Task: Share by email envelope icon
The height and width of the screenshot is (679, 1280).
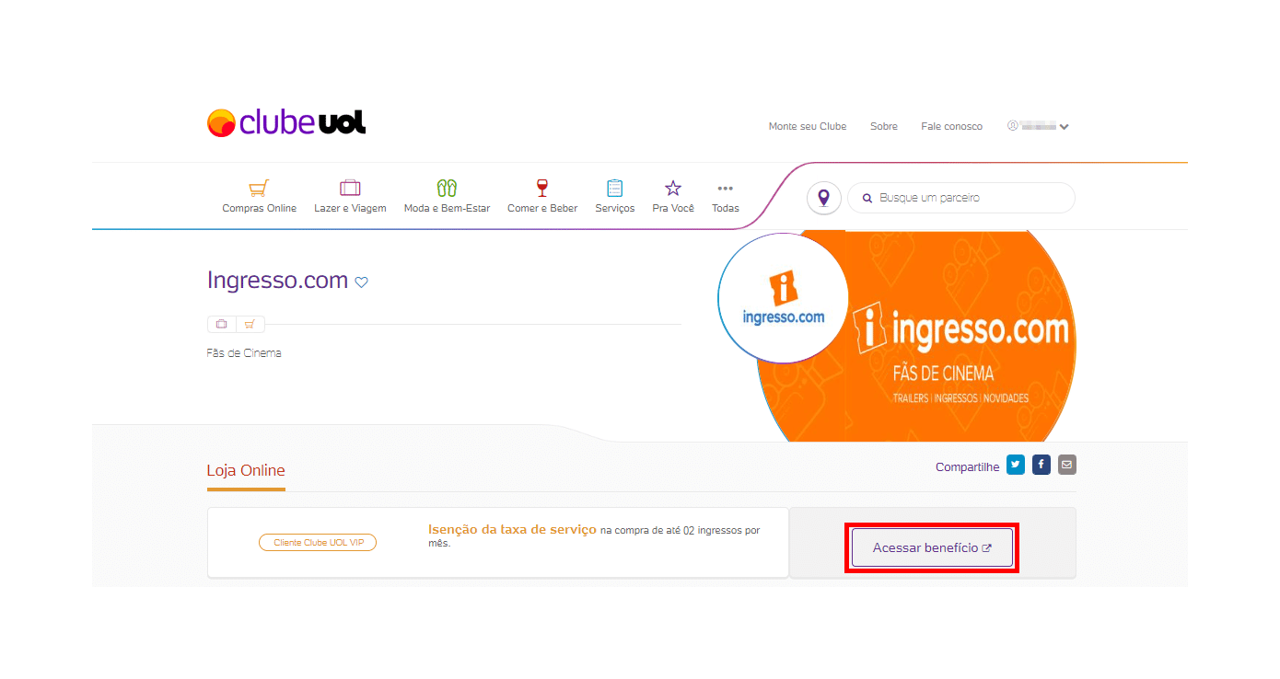Action: 1066,465
